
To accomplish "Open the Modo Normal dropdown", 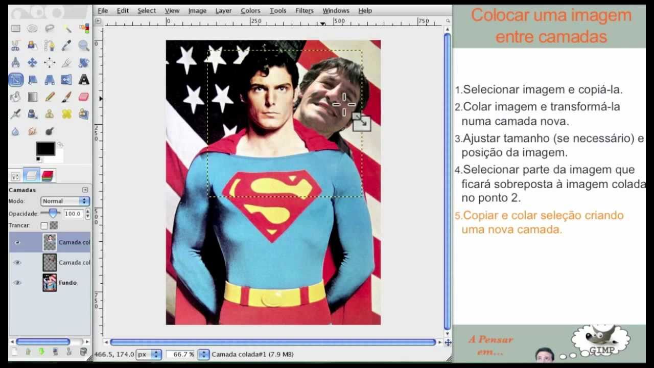I will (x=65, y=201).
